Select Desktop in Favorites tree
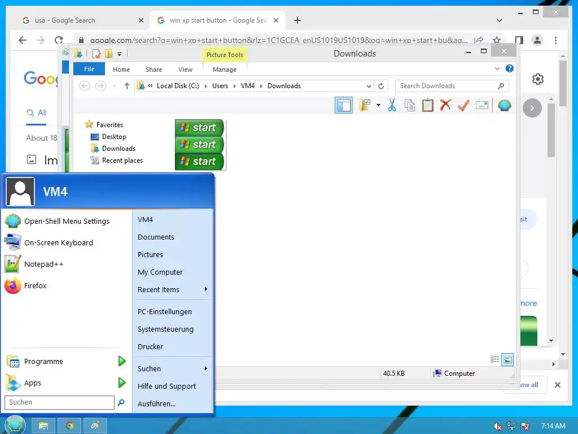 (108, 137)
